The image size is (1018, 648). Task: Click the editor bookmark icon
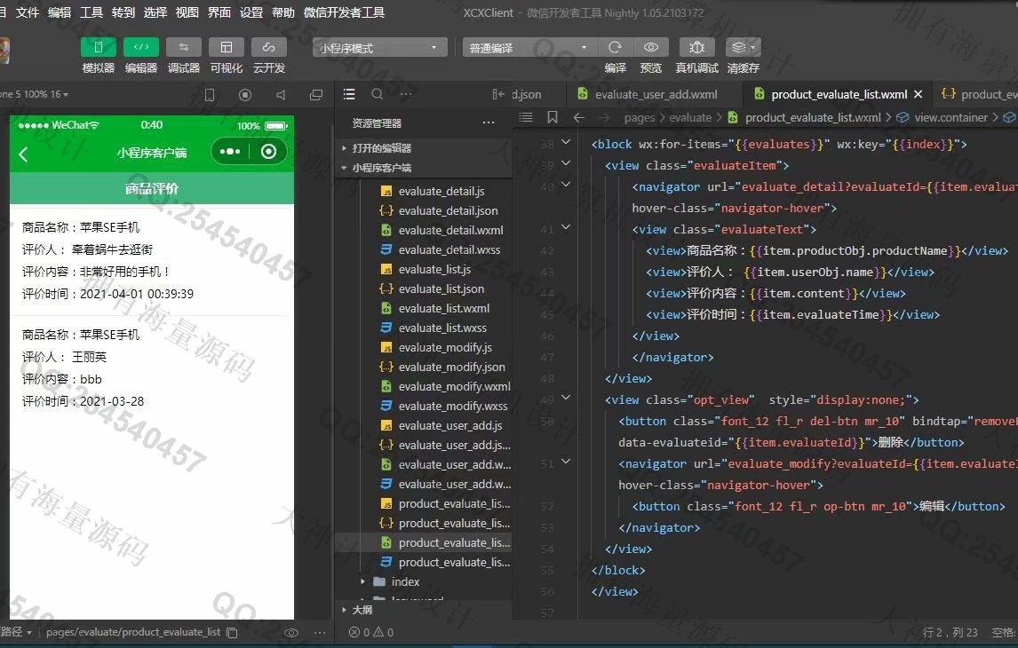click(x=552, y=117)
